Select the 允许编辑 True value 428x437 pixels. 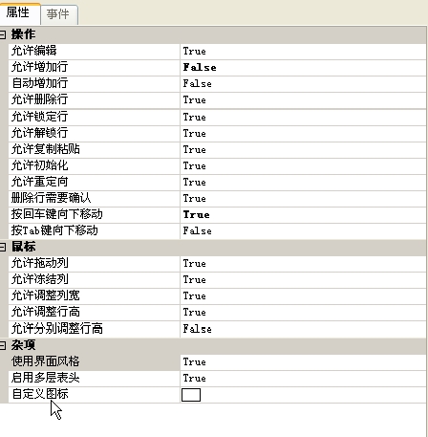[x=194, y=52]
